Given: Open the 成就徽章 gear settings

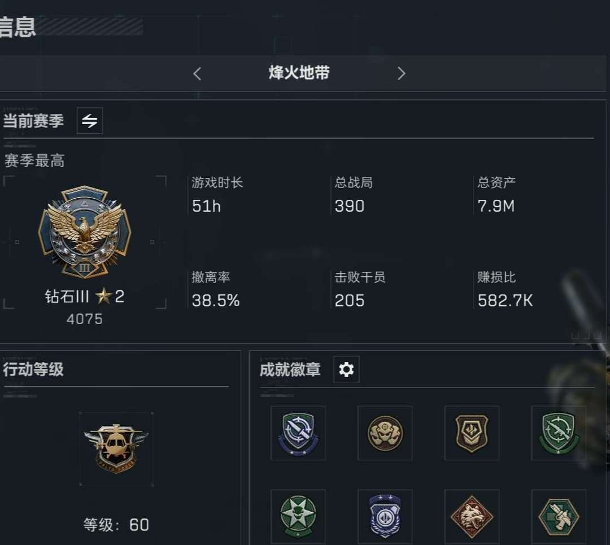Looking at the screenshot, I should (x=346, y=369).
